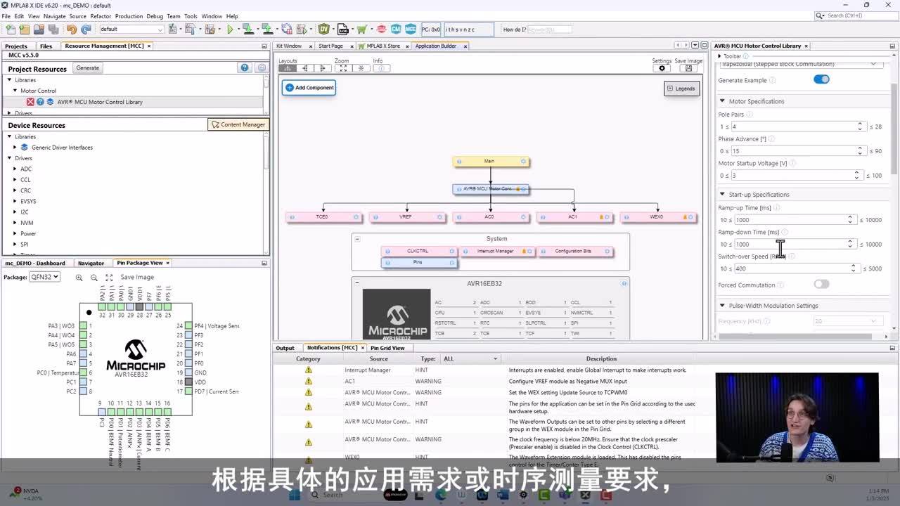Click the Redo arrow icon

pos(86,29)
